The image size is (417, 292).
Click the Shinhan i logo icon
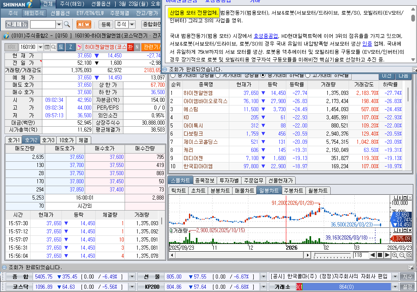(x=30, y=4)
